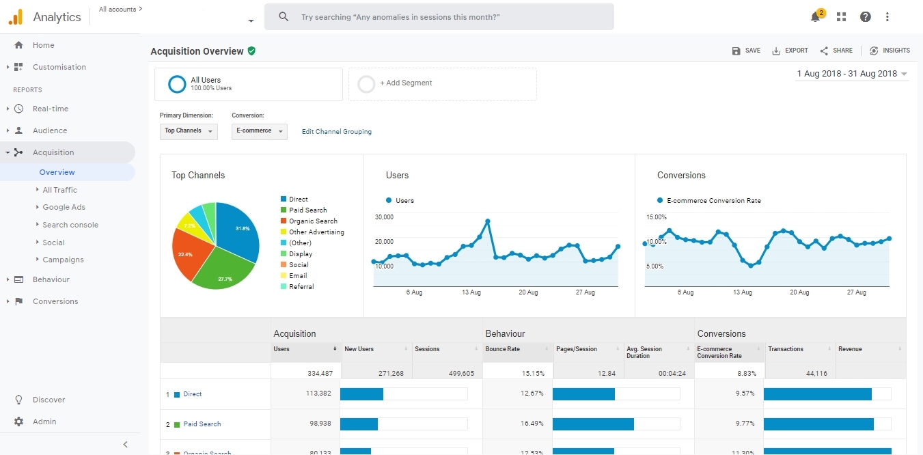Open notifications bell icon
Viewport: 923px width, 455px height.
816,17
